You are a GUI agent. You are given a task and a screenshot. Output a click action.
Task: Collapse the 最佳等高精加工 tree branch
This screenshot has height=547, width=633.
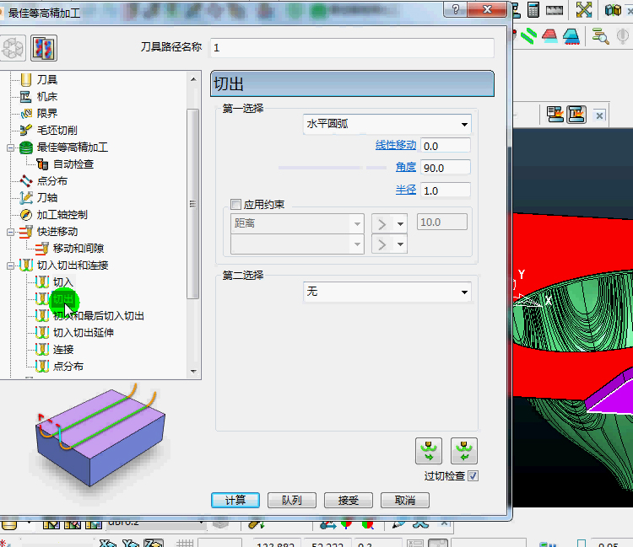10,147
